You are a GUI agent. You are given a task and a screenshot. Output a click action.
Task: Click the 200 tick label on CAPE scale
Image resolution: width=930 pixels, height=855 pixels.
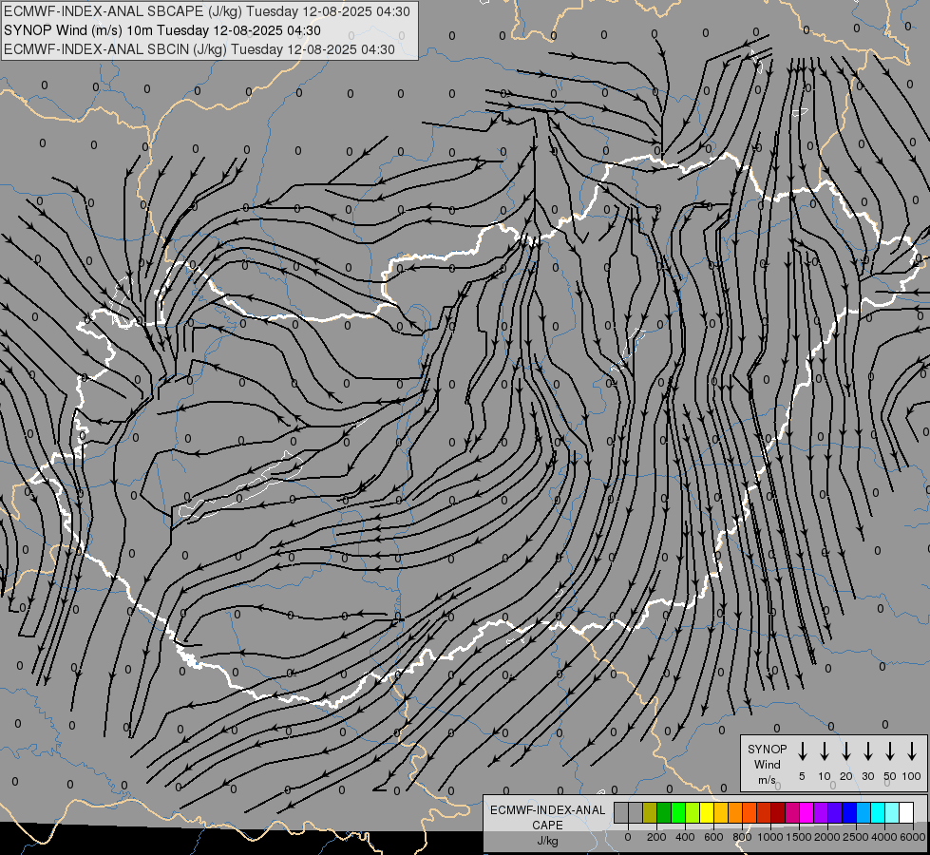[x=656, y=837]
